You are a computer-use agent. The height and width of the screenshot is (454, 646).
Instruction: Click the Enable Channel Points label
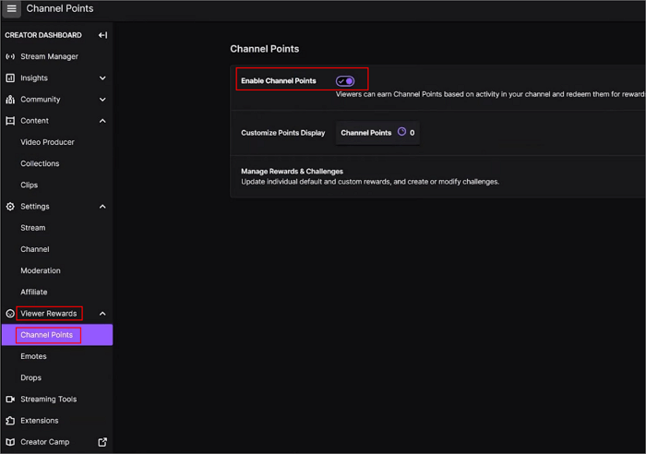(279, 81)
